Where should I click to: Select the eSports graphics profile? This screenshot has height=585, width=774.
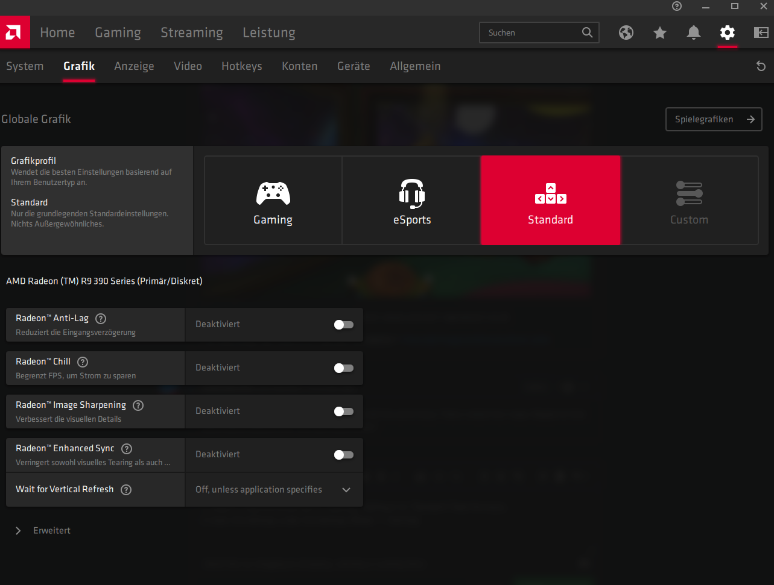point(412,201)
